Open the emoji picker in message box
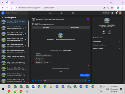 (x=85, y=80)
